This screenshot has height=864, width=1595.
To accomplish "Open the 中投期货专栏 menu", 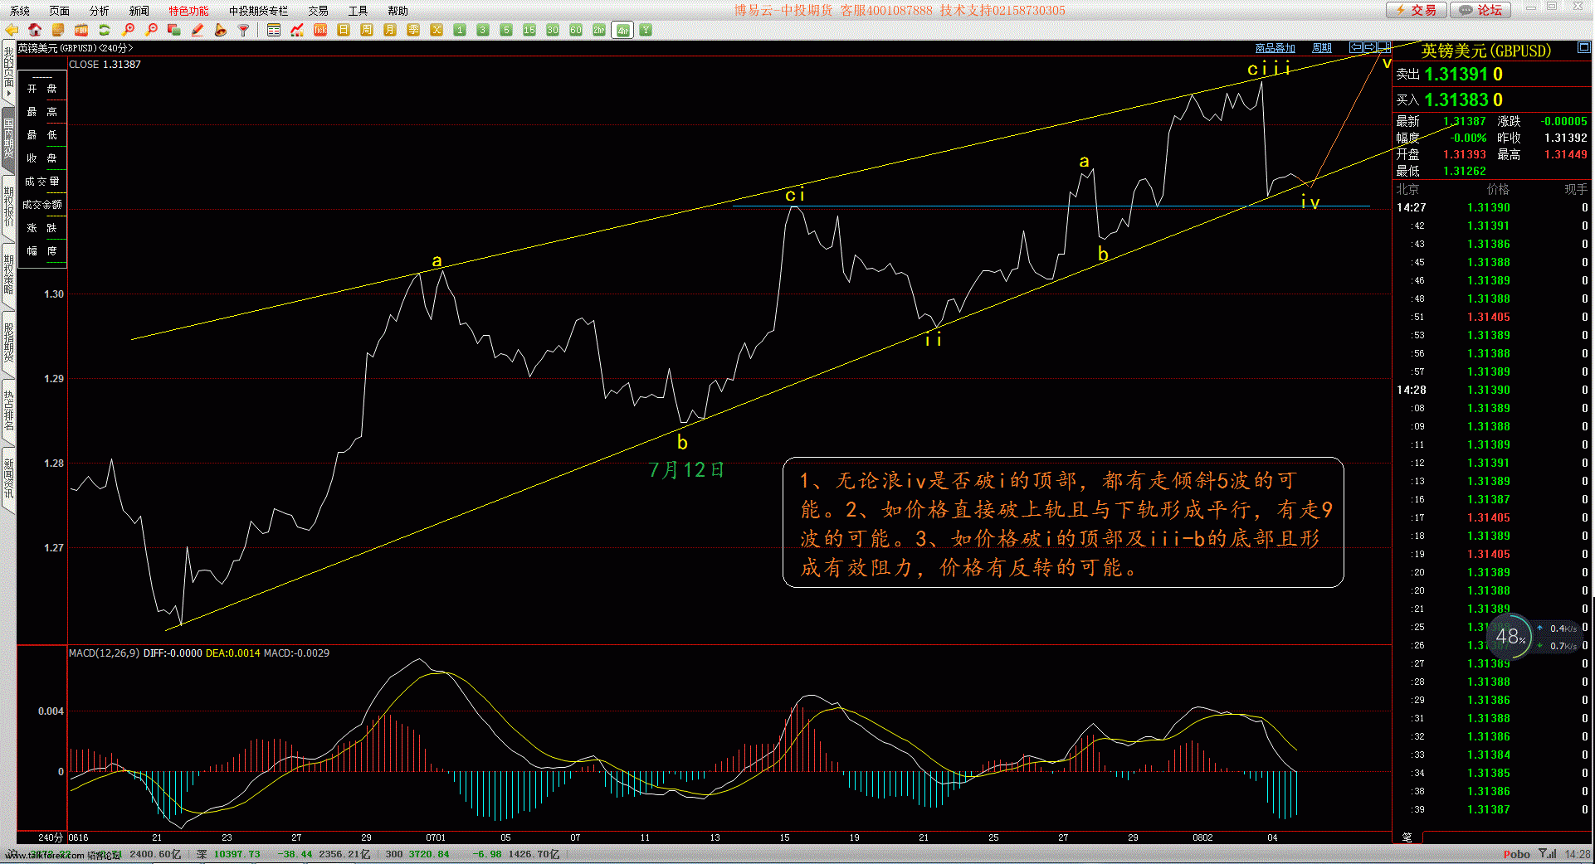I will click(259, 11).
